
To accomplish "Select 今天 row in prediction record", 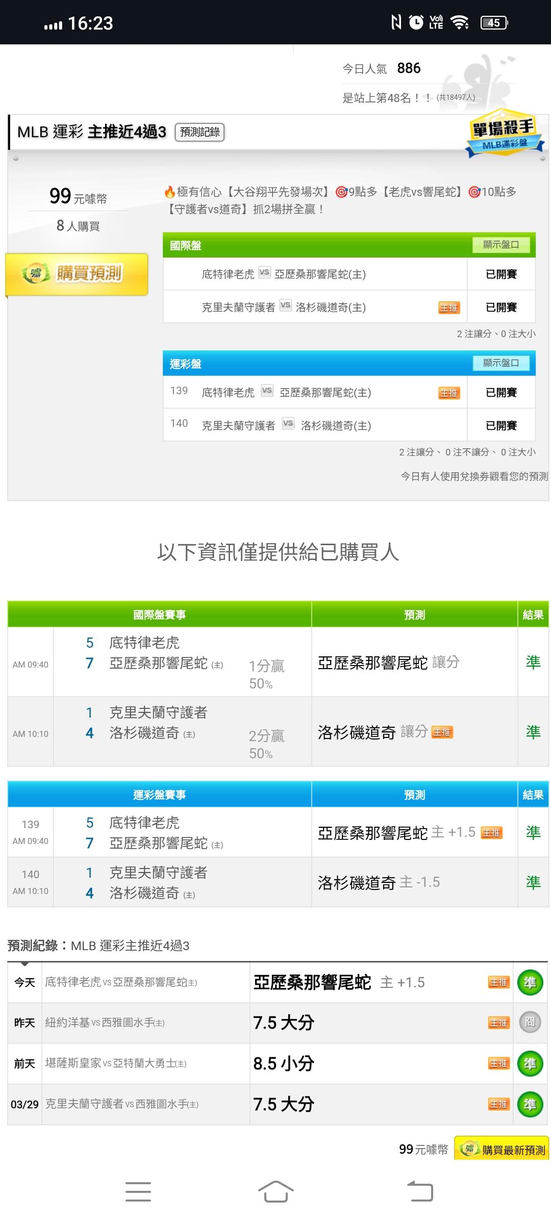I will (278, 982).
